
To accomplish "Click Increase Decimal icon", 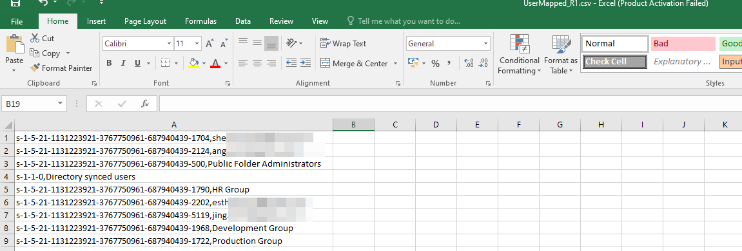I will point(469,63).
